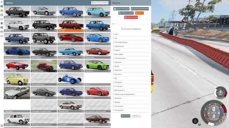Toggle the filters panel button in Vehicles header

pyautogui.click(x=100, y=3)
